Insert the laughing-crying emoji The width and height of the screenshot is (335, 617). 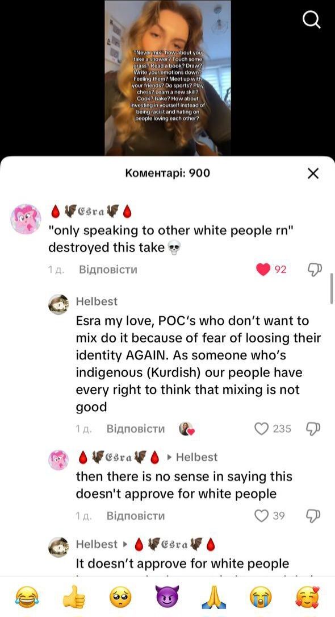tap(27, 597)
